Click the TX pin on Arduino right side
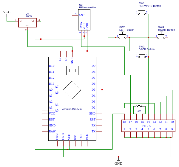 93,132
